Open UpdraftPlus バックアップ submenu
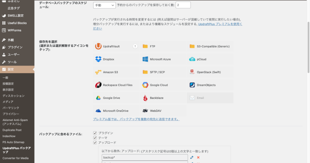The width and height of the screenshot is (310, 163). [17, 150]
